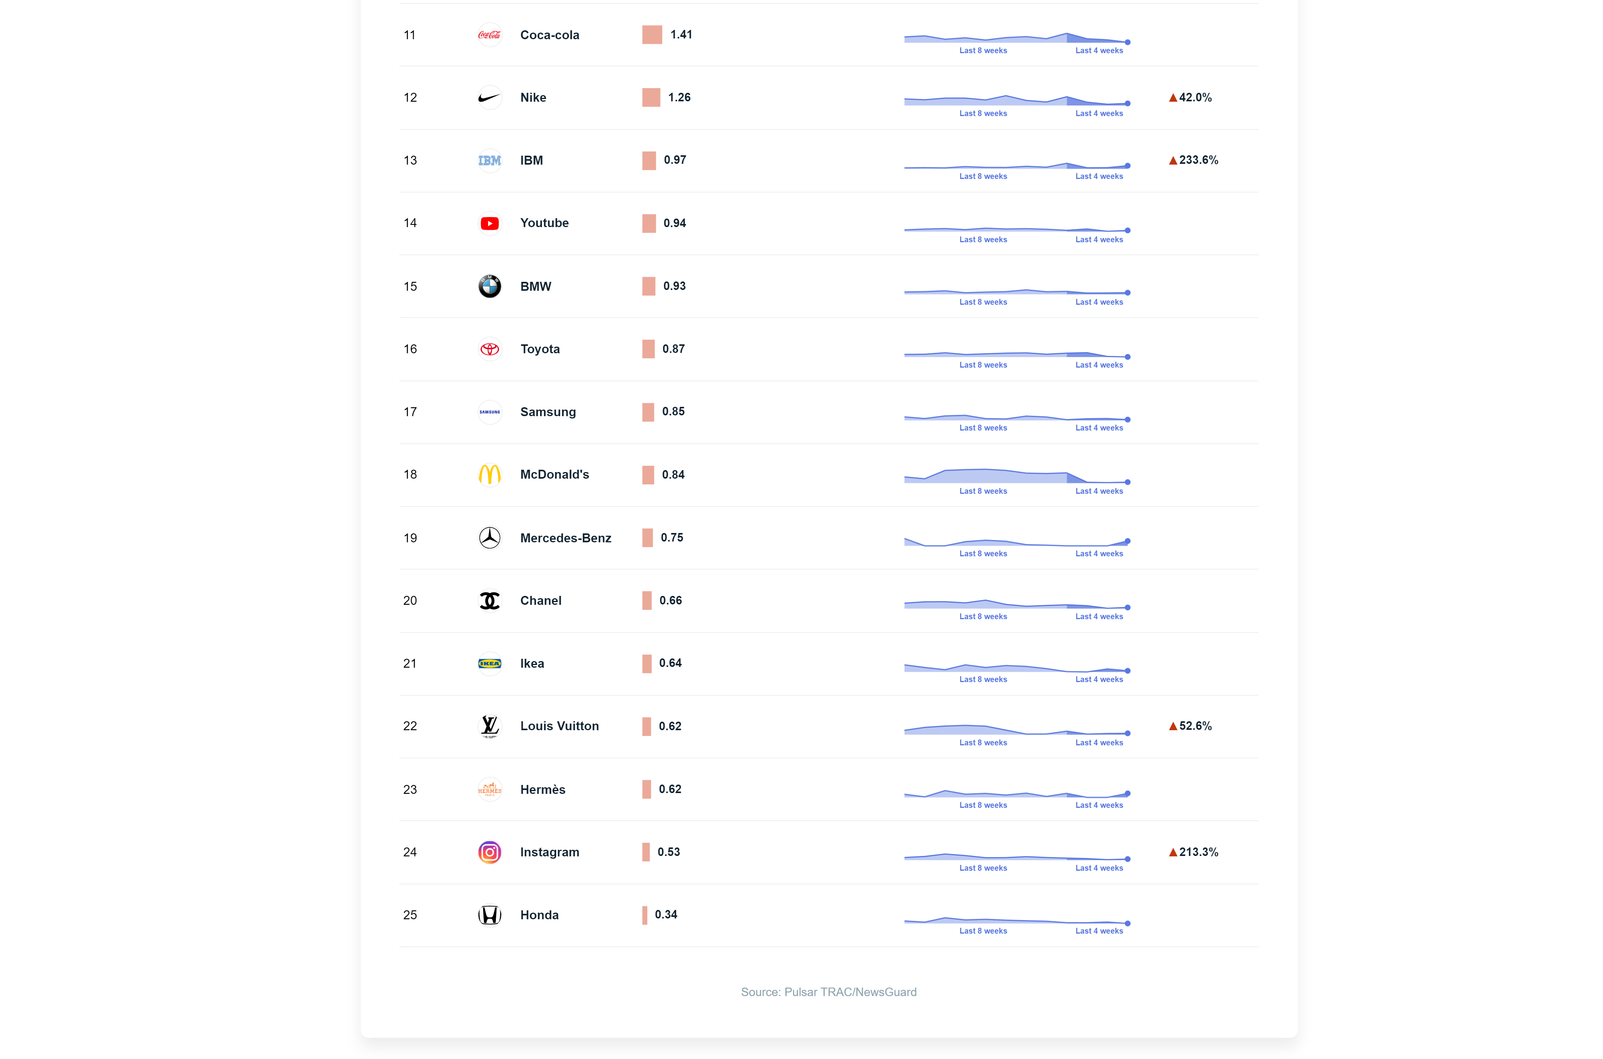Viewport: 1603px width, 1059px height.
Task: Click the Toyota logo icon
Action: [x=489, y=349]
